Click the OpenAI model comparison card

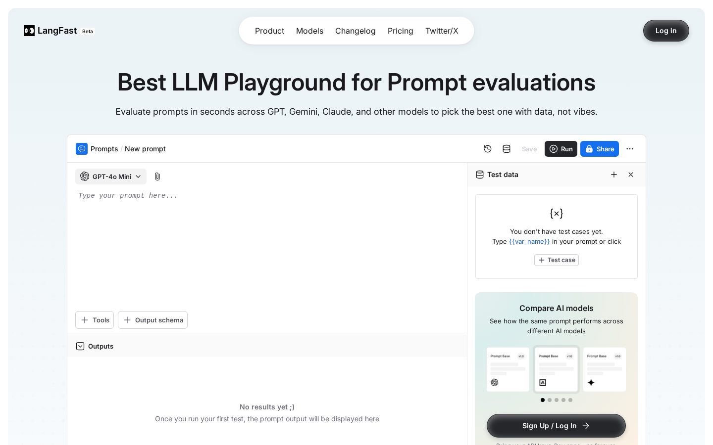[508, 369]
